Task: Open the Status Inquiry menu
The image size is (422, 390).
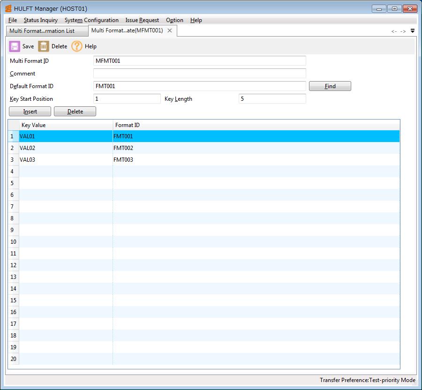Action: click(x=41, y=20)
